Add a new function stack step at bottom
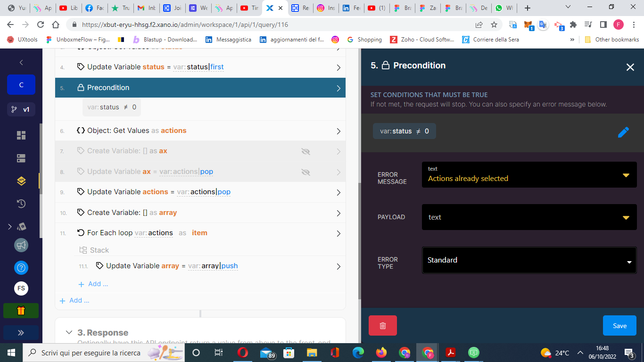The width and height of the screenshot is (644, 362). 74,300
